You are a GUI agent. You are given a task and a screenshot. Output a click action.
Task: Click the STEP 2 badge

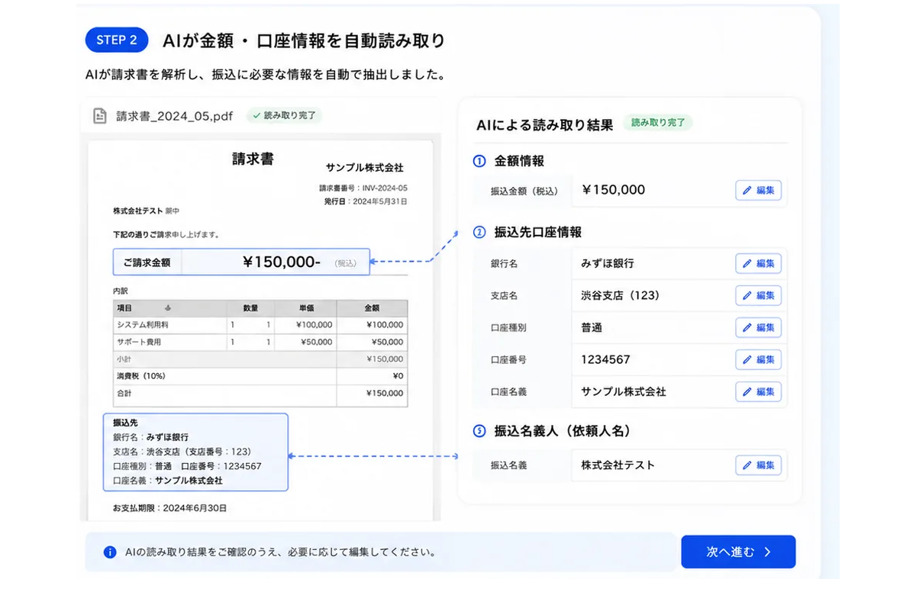pos(117,40)
